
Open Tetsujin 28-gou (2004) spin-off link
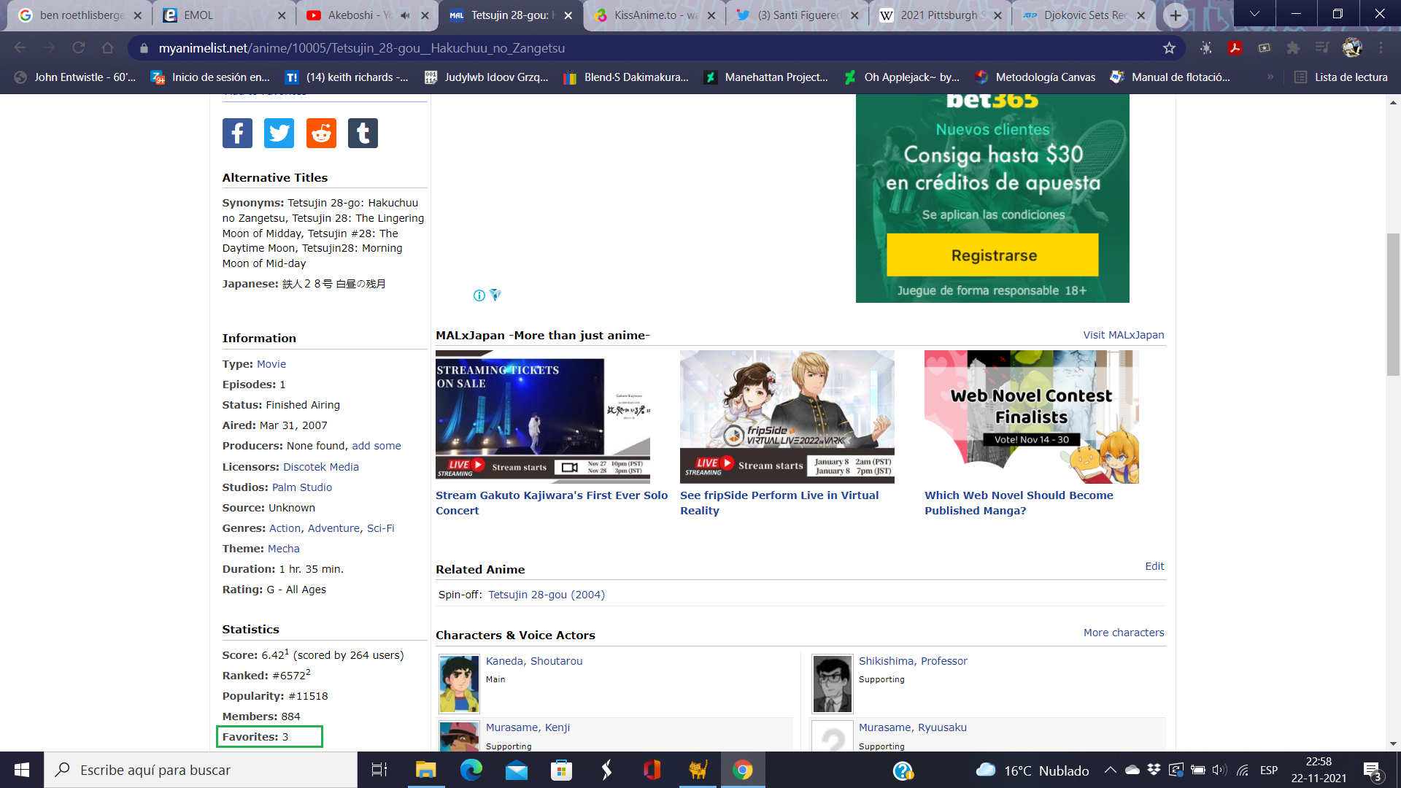click(546, 595)
